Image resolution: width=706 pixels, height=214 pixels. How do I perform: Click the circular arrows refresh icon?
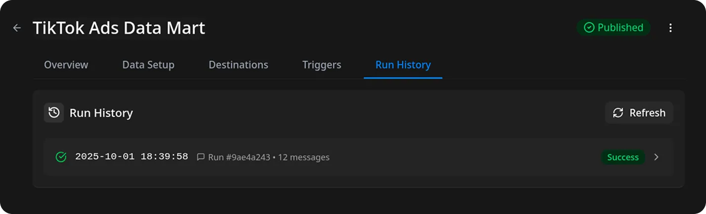[618, 113]
